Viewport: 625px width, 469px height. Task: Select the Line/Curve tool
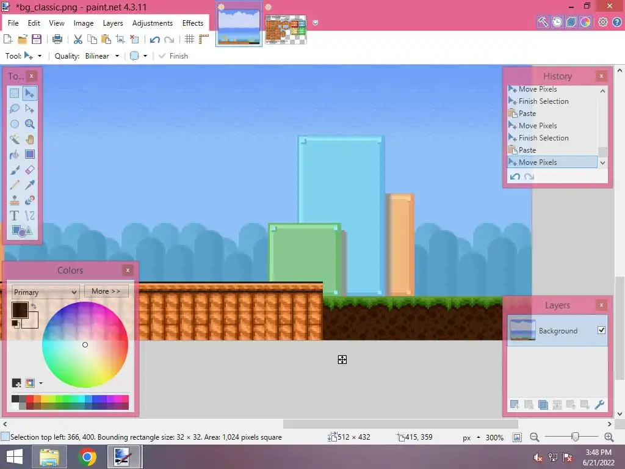29,216
